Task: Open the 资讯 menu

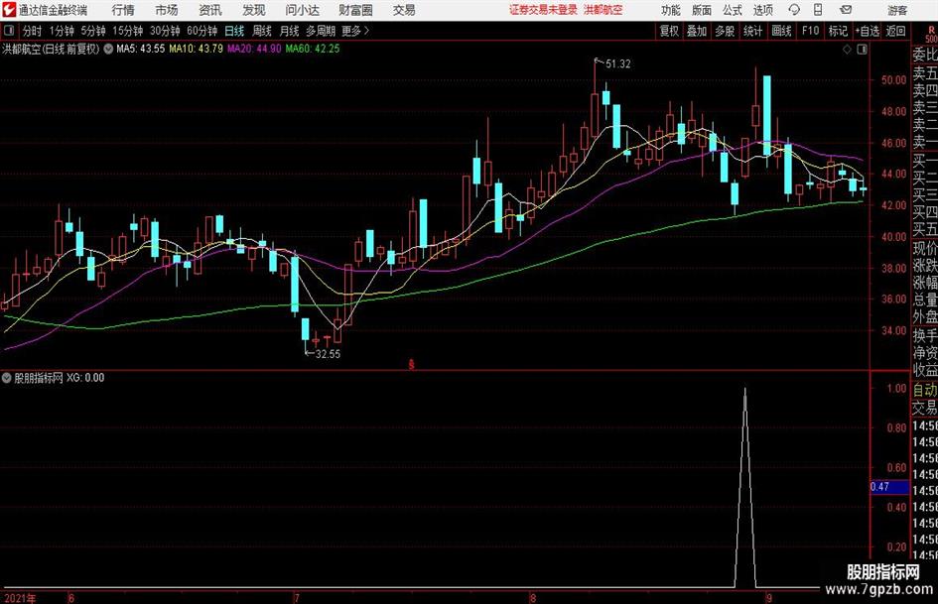Action: [x=210, y=10]
